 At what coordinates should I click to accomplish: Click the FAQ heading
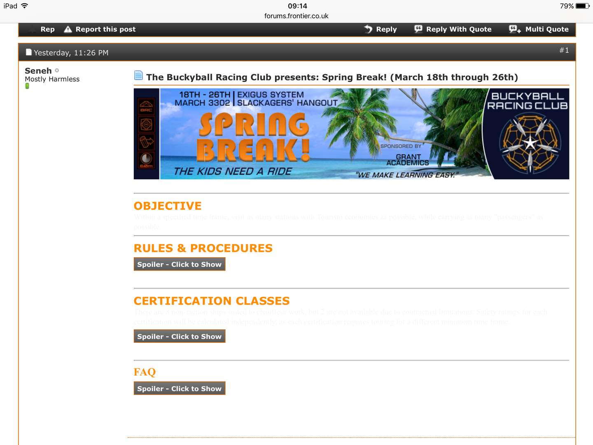[x=145, y=372]
